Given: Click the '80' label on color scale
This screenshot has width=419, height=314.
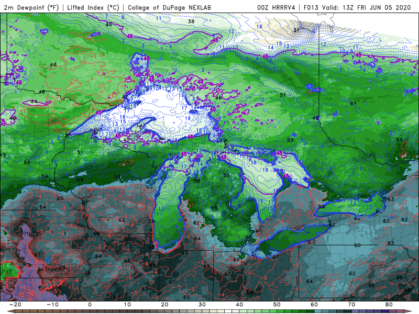Looking at the screenshot, I should [x=389, y=305].
